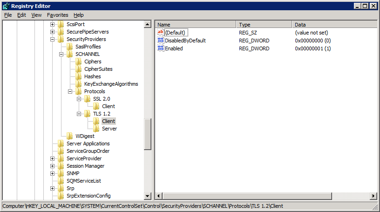Screen dimensions: 380x212
Task: Select the Hashes folder icon
Action: coord(79,76)
